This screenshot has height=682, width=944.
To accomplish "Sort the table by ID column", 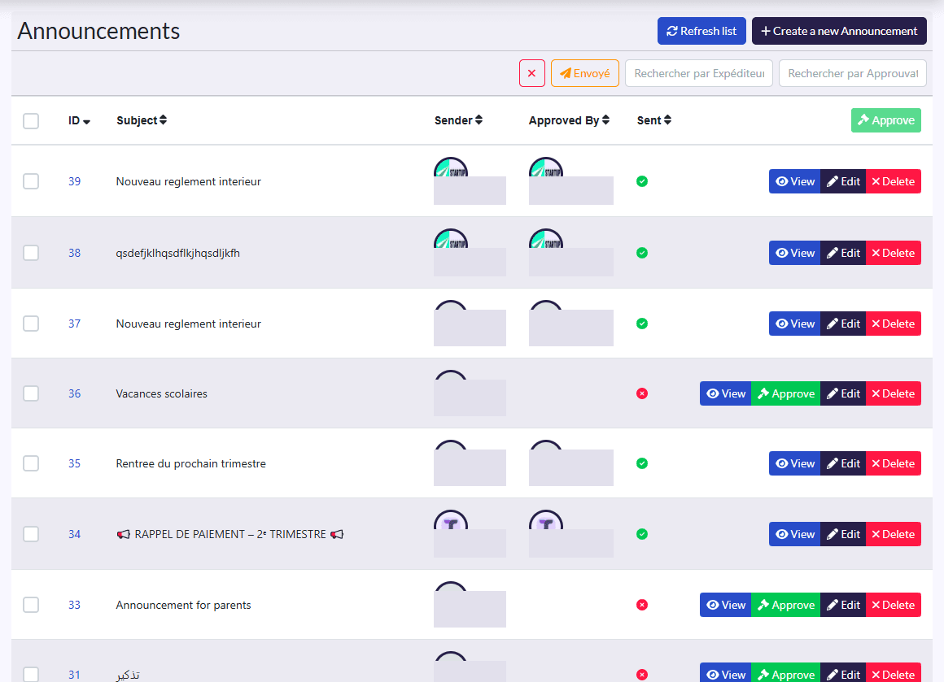I will coord(79,121).
